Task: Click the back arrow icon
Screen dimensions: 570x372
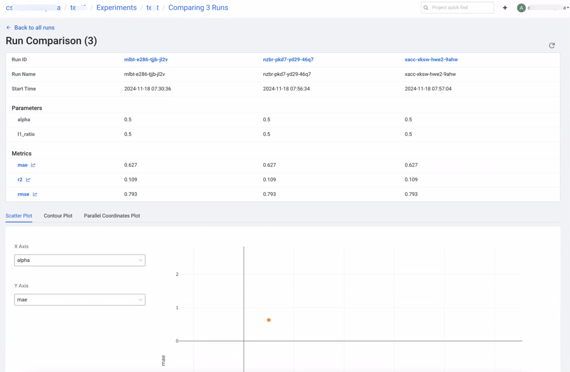Action: 8,28
